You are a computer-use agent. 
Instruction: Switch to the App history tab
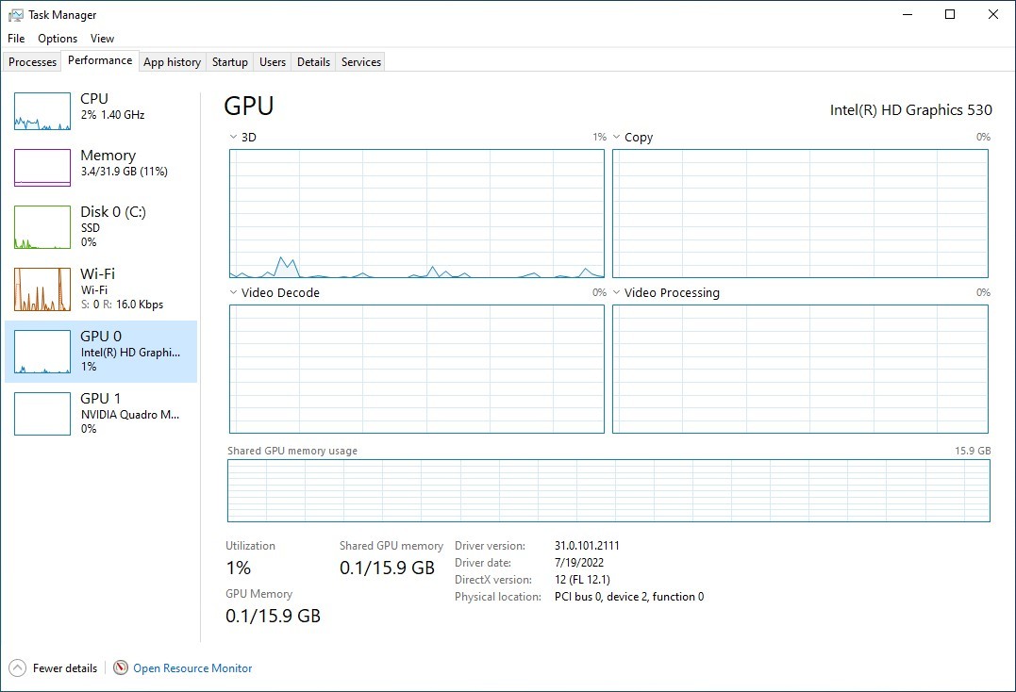coord(173,62)
